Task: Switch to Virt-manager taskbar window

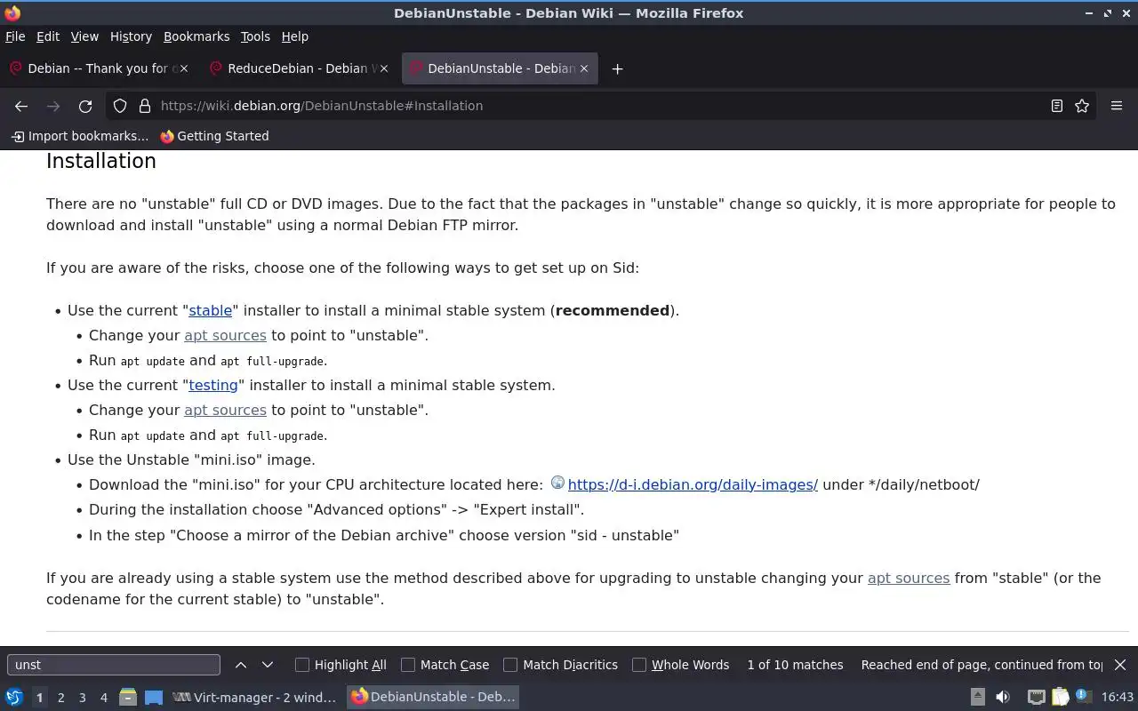Action: coord(256,697)
